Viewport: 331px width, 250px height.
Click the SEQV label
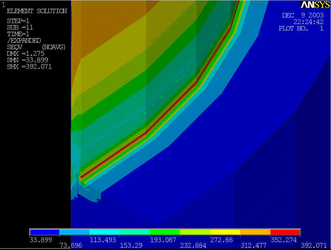coord(14,47)
